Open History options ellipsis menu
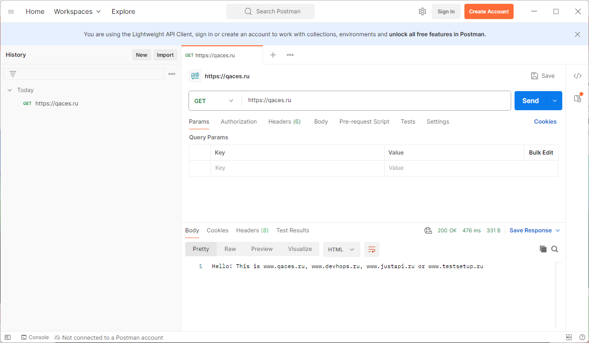This screenshot has height=343, width=589. [172, 74]
